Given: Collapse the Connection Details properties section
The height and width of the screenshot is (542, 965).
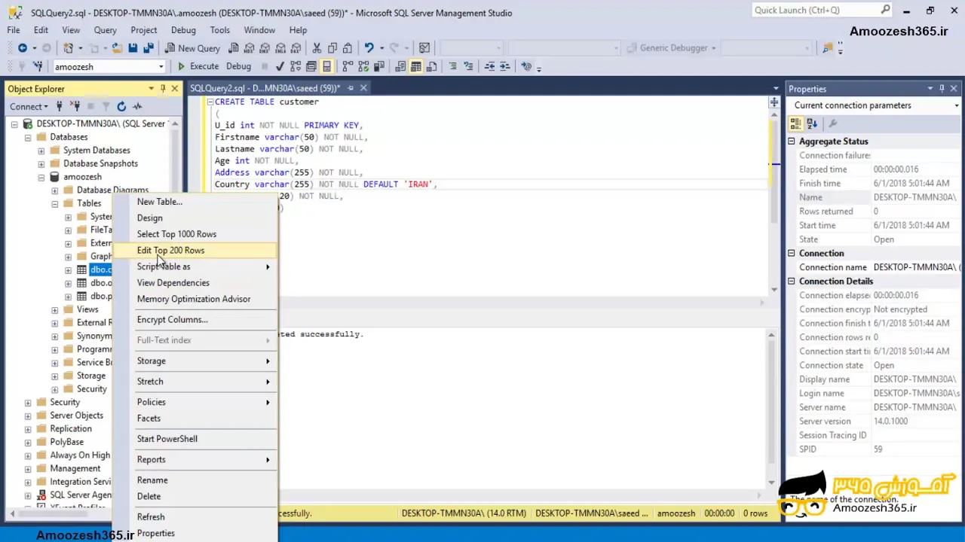Looking at the screenshot, I should click(792, 282).
